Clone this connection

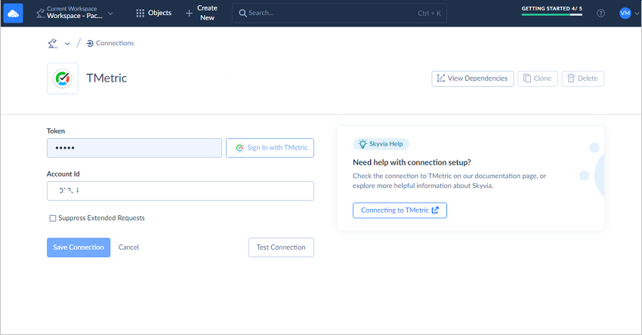[x=538, y=78]
